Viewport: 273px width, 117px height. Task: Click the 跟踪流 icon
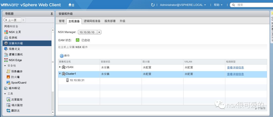click(x=8, y=111)
